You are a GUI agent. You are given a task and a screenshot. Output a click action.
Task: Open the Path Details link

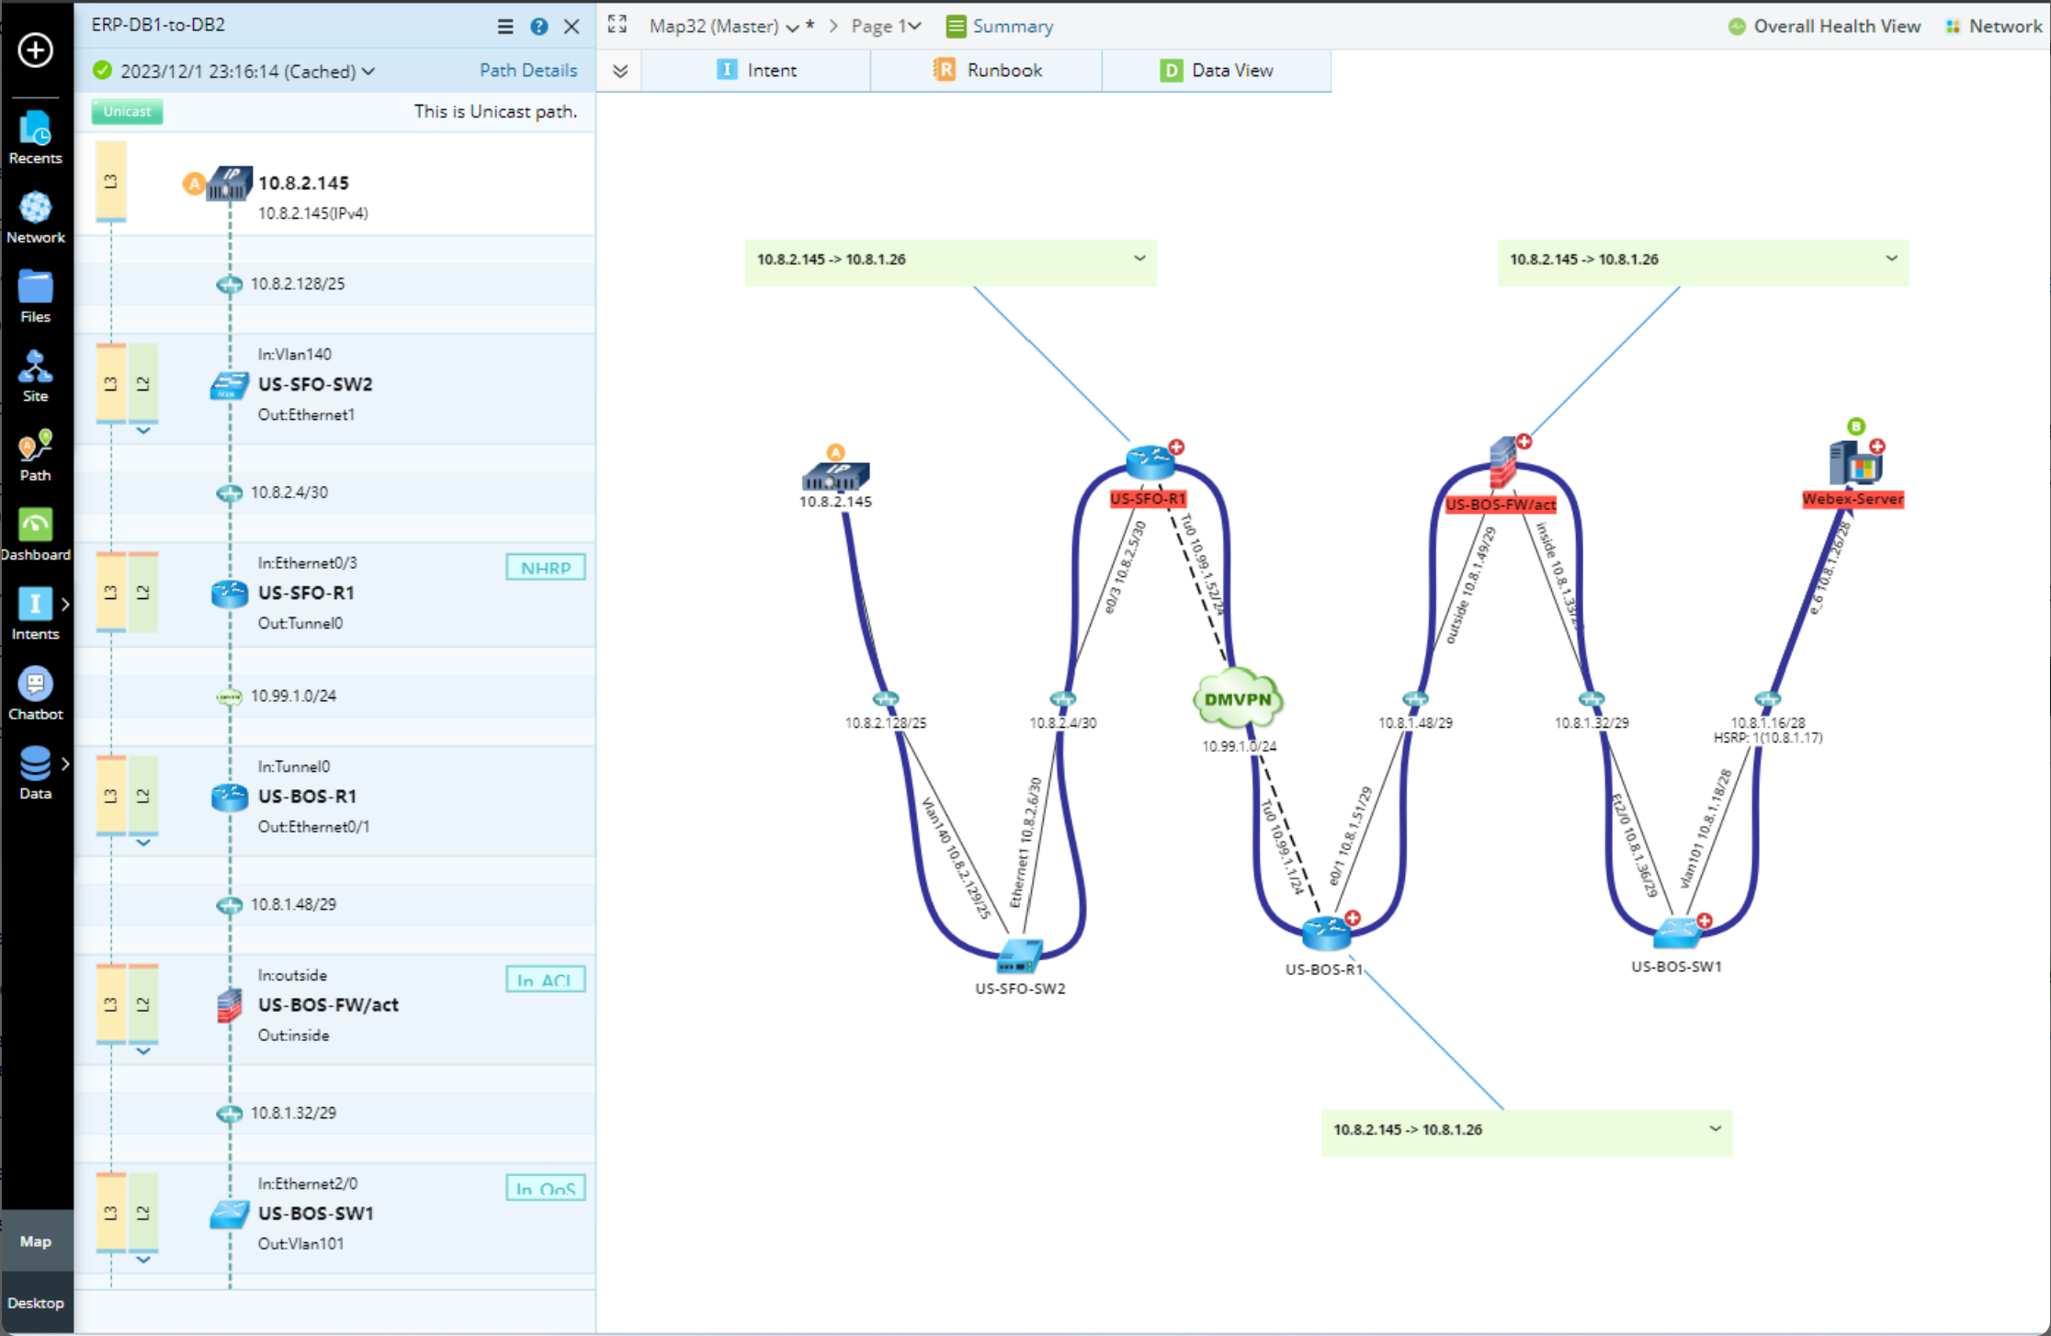tap(527, 70)
